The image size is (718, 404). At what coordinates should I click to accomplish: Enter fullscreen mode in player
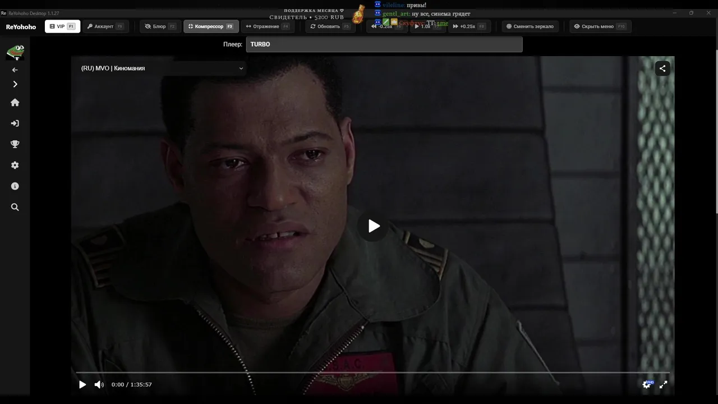pyautogui.click(x=663, y=384)
